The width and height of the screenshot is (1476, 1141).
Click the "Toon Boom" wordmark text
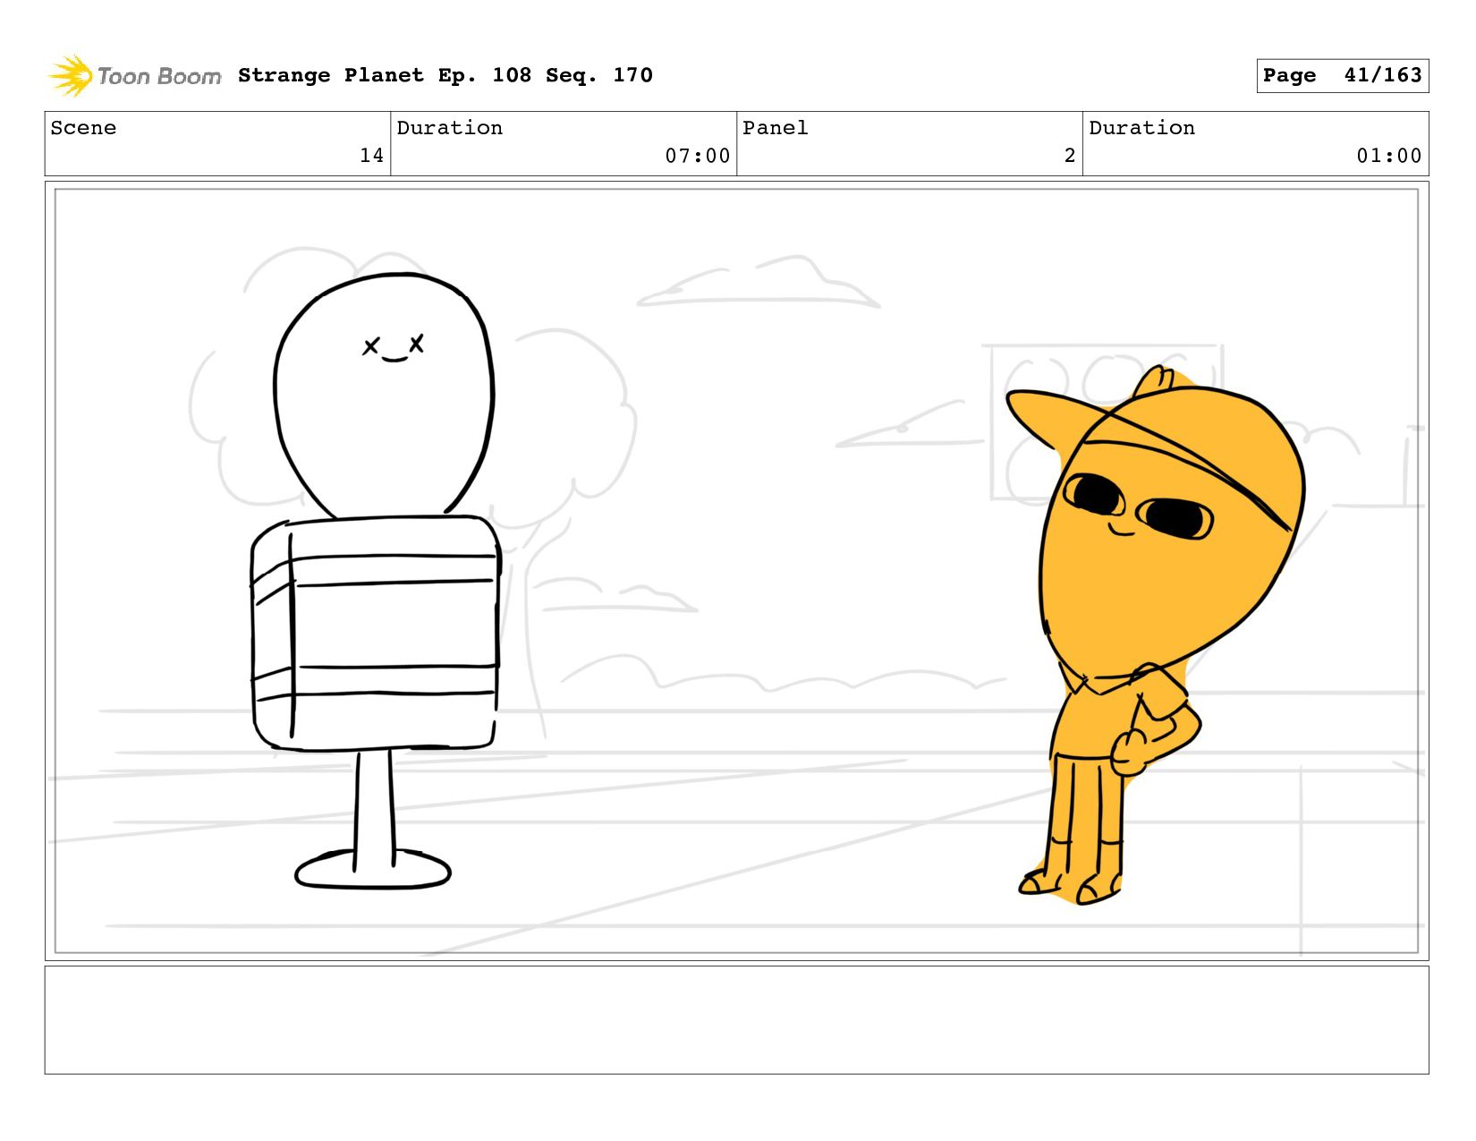pyautogui.click(x=159, y=76)
